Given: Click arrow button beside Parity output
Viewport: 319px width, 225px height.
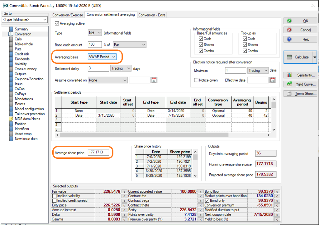Looking at the screenshot, I should [x=201, y=210].
